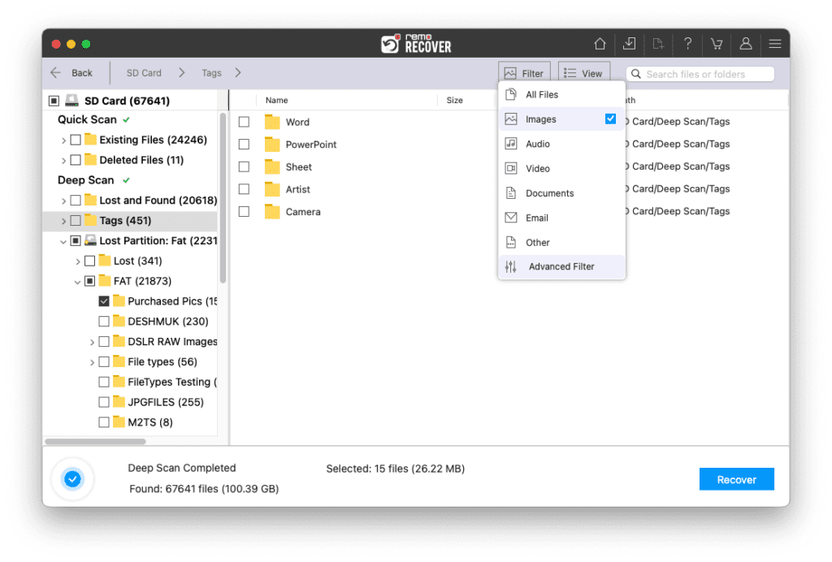Image resolution: width=832 pixels, height=562 pixels.
Task: Tick the checkbox beside PowerPoint folder
Action: 244,145
